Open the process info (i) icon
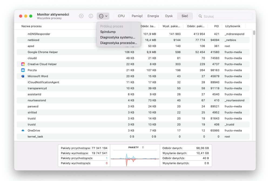This screenshot has height=181, width=270. click(91, 16)
